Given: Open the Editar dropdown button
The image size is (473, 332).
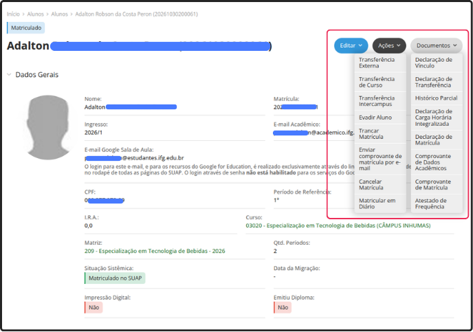Looking at the screenshot, I should point(351,45).
